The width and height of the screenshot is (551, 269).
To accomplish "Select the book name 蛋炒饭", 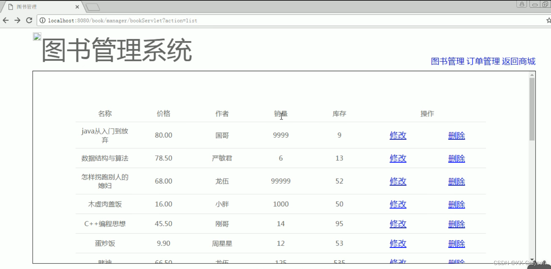I will [x=105, y=243].
